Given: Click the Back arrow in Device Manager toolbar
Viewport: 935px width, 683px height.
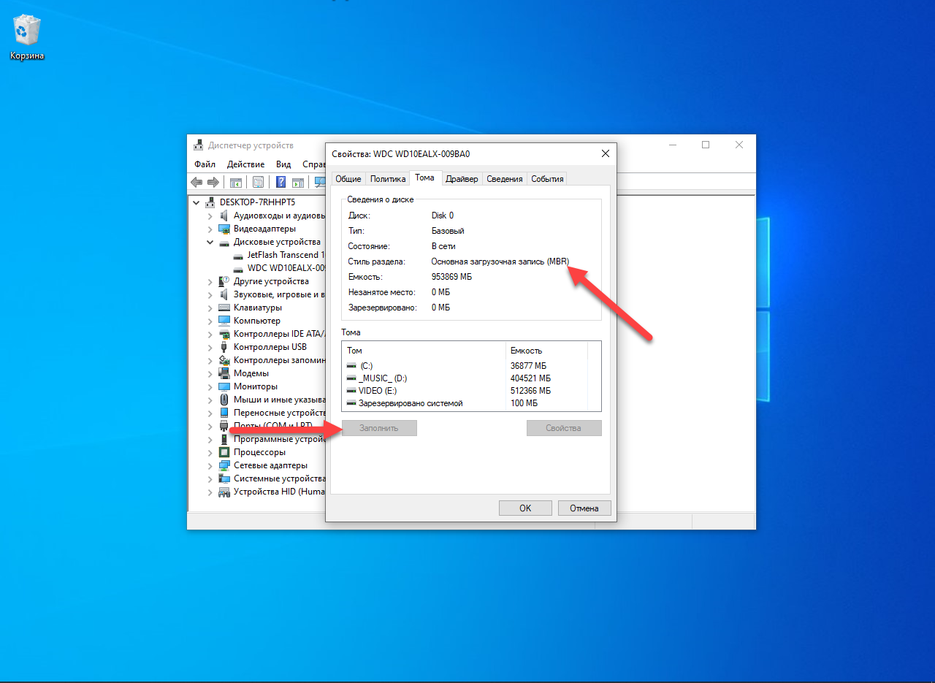Looking at the screenshot, I should click(x=196, y=182).
